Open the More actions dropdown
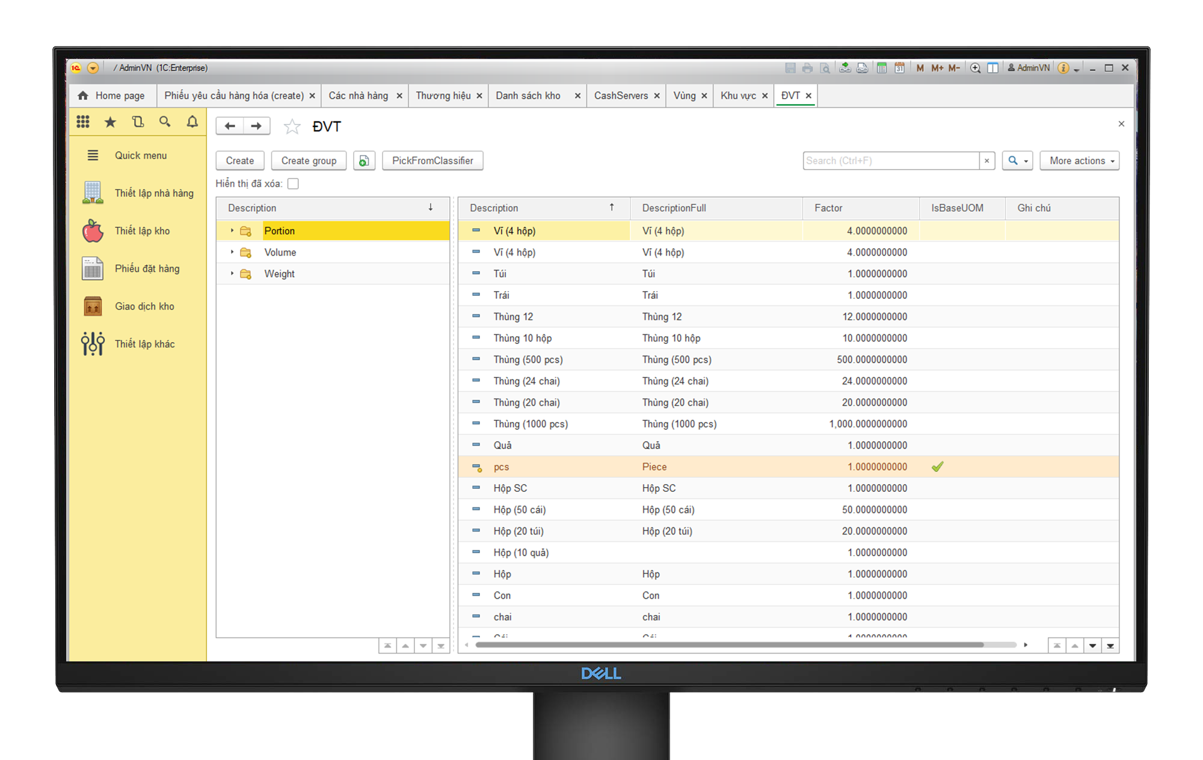This screenshot has height=760, width=1203. pos(1079,161)
